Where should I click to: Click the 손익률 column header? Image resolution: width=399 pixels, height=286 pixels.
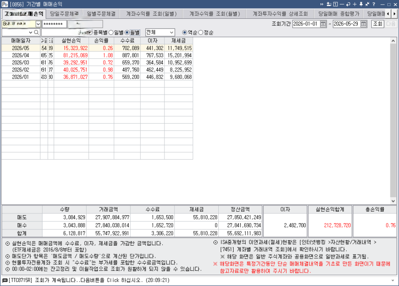pyautogui.click(x=101, y=41)
